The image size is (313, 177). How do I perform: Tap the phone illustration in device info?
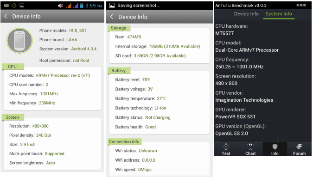point(19,41)
